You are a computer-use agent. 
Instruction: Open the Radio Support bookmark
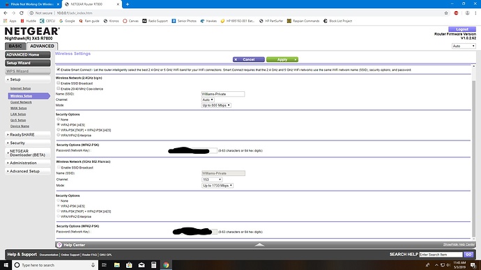155,21
